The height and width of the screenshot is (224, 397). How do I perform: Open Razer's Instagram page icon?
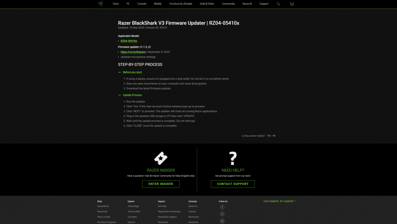[222, 214]
